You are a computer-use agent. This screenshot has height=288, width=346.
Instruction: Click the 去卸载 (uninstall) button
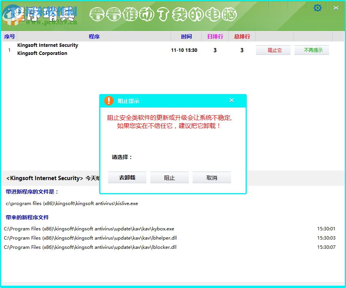coord(127,177)
